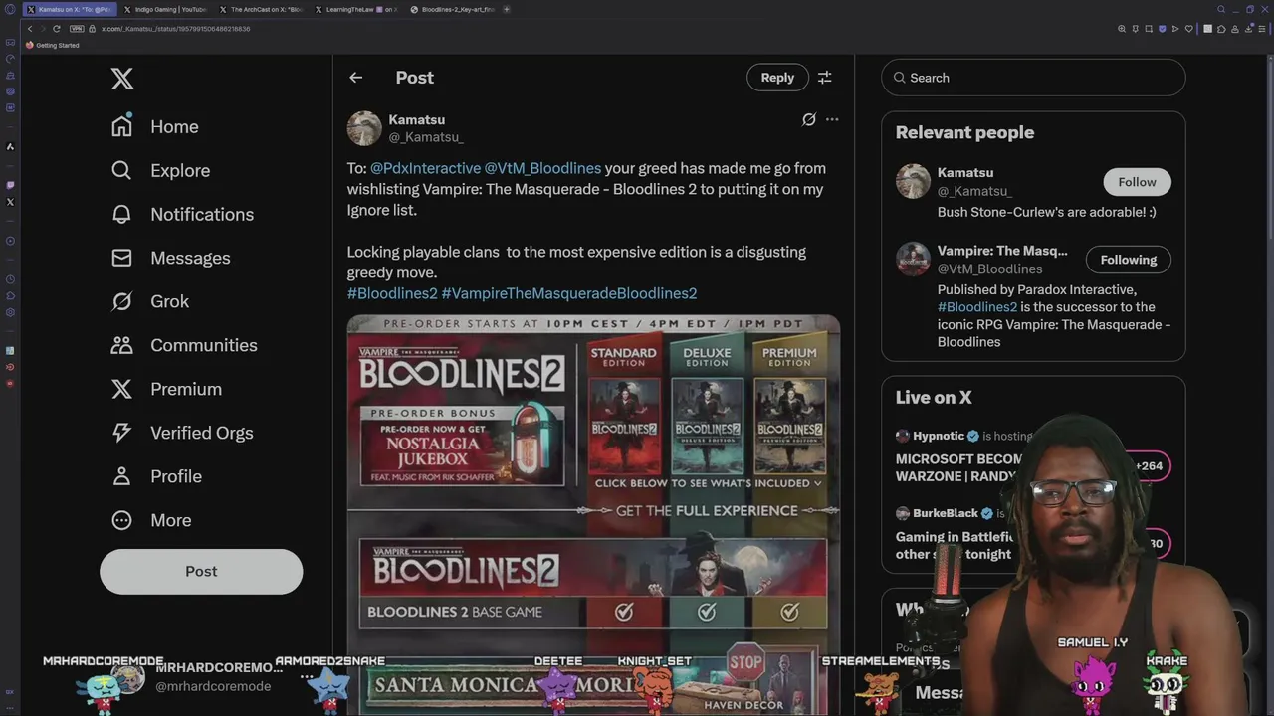Follow Kamatsu in Relevant people

1137,182
